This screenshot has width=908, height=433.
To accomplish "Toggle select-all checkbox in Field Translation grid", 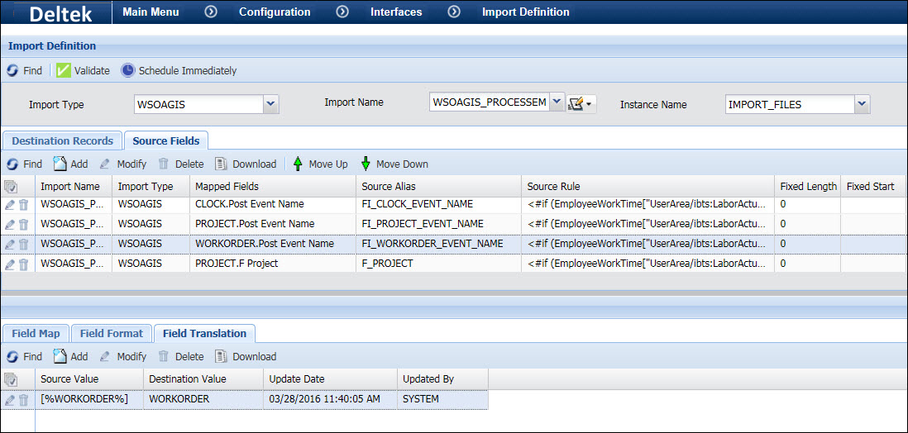I will (11, 379).
